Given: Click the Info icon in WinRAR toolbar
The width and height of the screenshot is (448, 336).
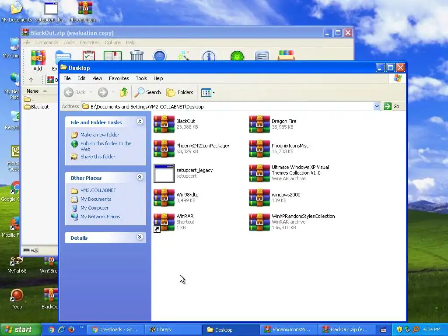Looking at the screenshot, I should tap(209, 56).
